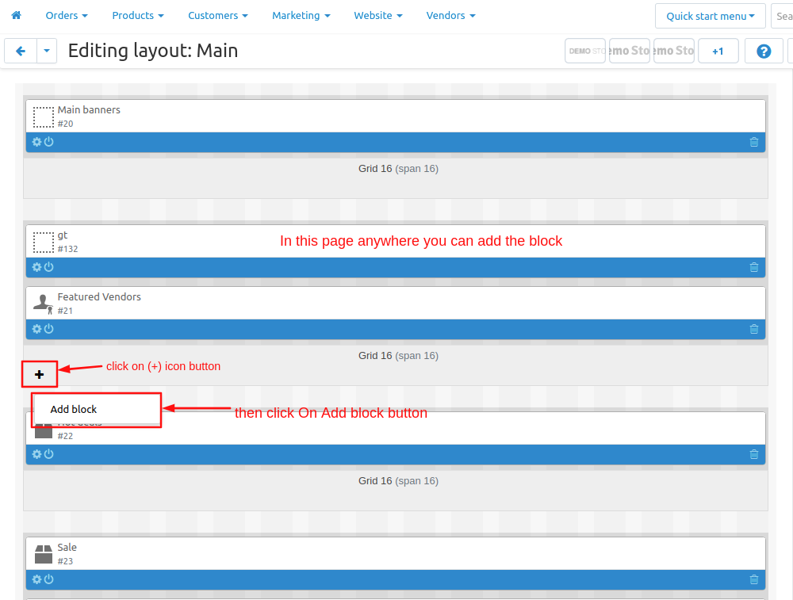793x600 pixels.
Task: Click the home icon in top navigation
Action: 16,15
